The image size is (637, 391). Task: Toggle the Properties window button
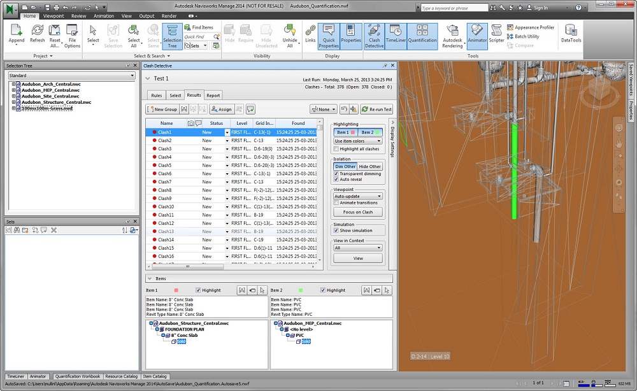point(351,36)
